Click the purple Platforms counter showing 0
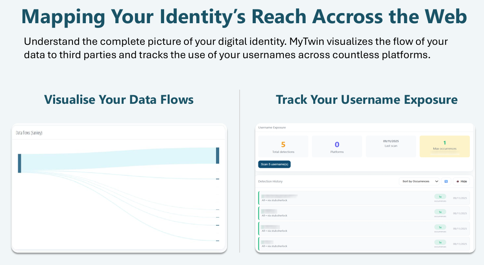This screenshot has height=265, width=484. 337,146
